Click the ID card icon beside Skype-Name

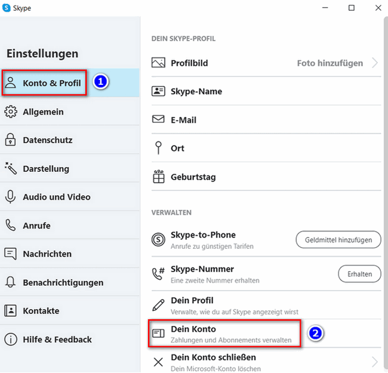(158, 91)
